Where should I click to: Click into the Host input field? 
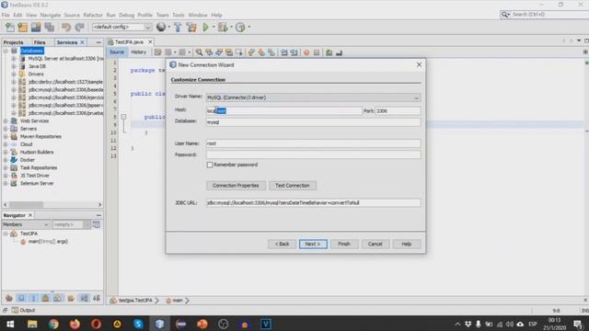click(284, 110)
